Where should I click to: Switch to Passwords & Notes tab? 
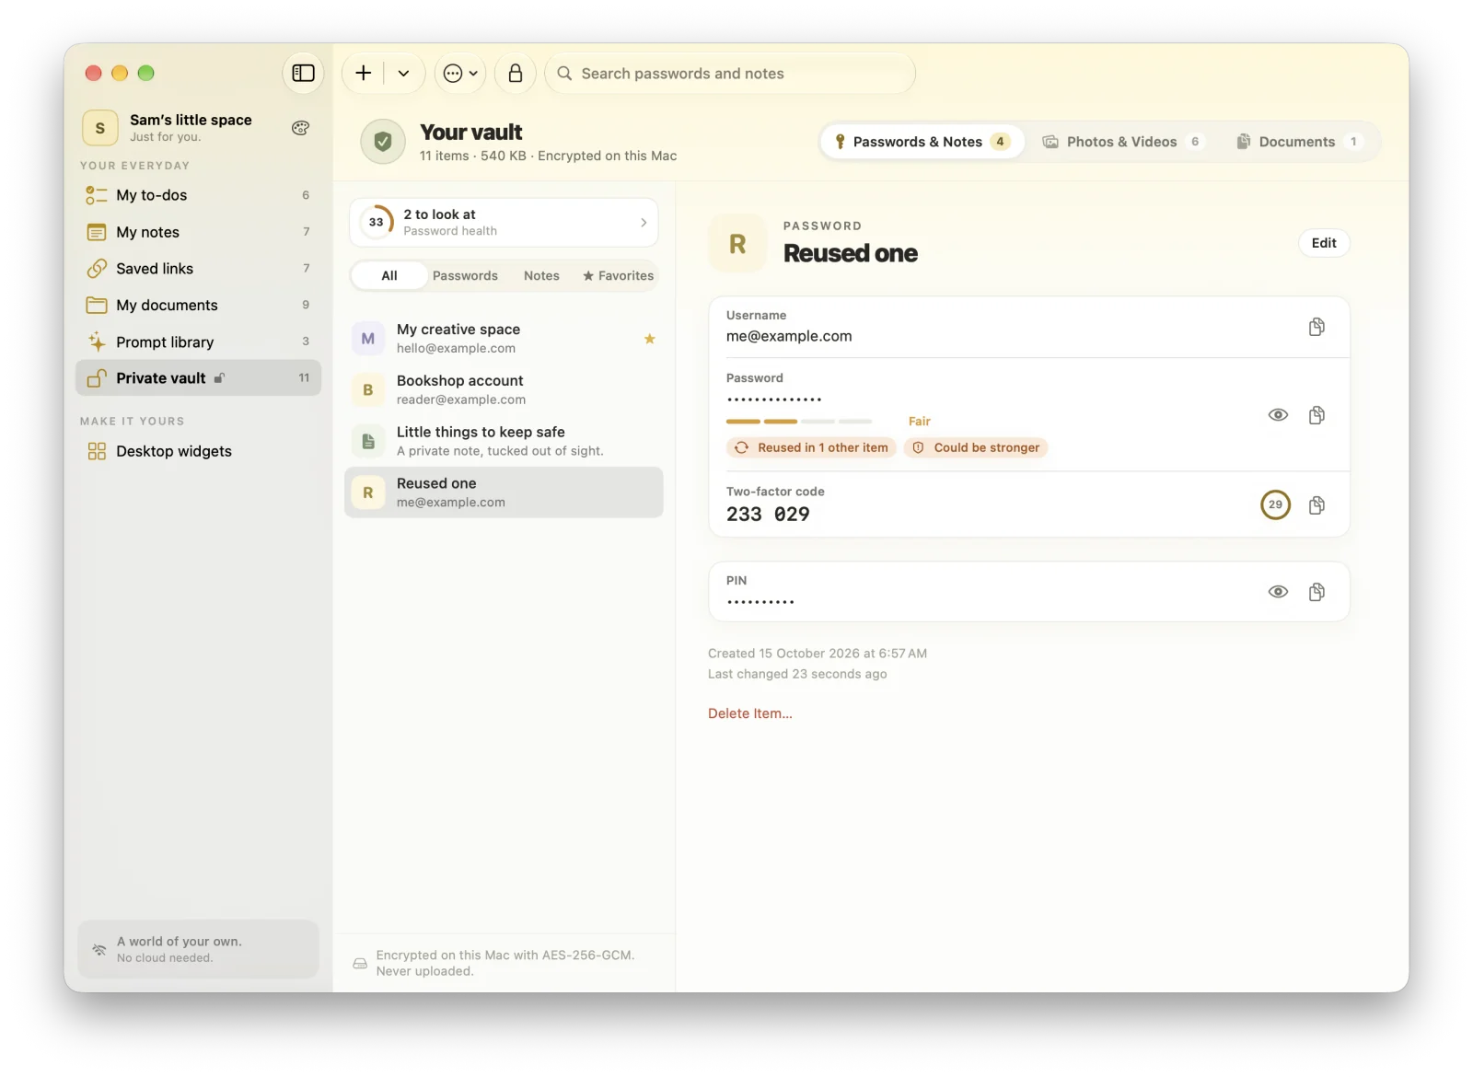click(x=922, y=142)
